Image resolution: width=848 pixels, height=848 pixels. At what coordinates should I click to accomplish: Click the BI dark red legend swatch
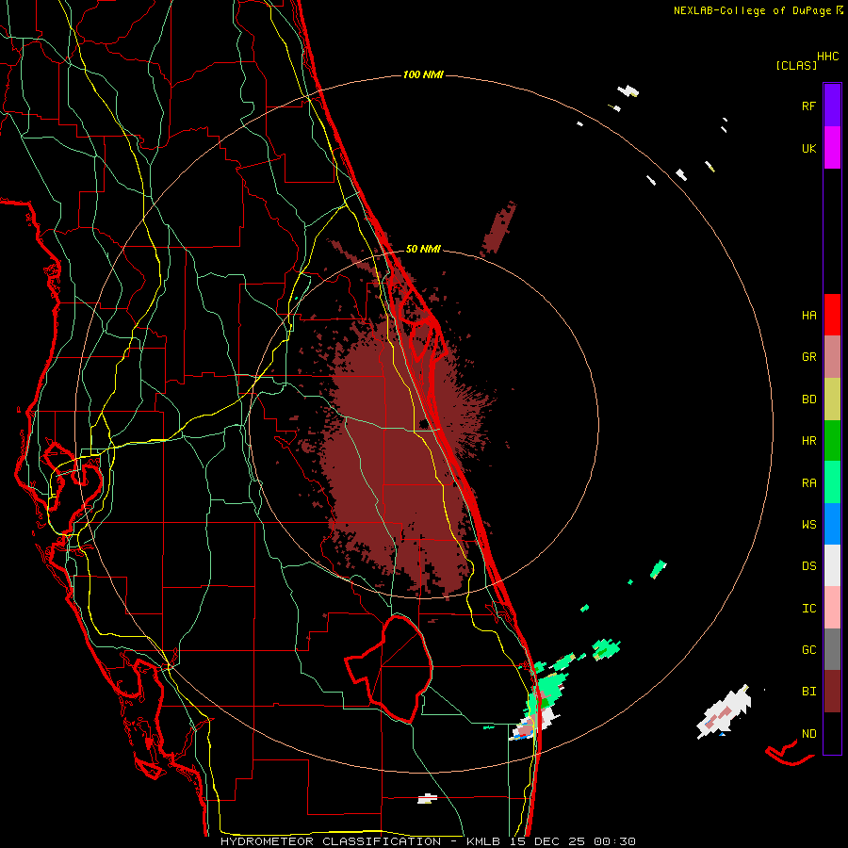(832, 692)
